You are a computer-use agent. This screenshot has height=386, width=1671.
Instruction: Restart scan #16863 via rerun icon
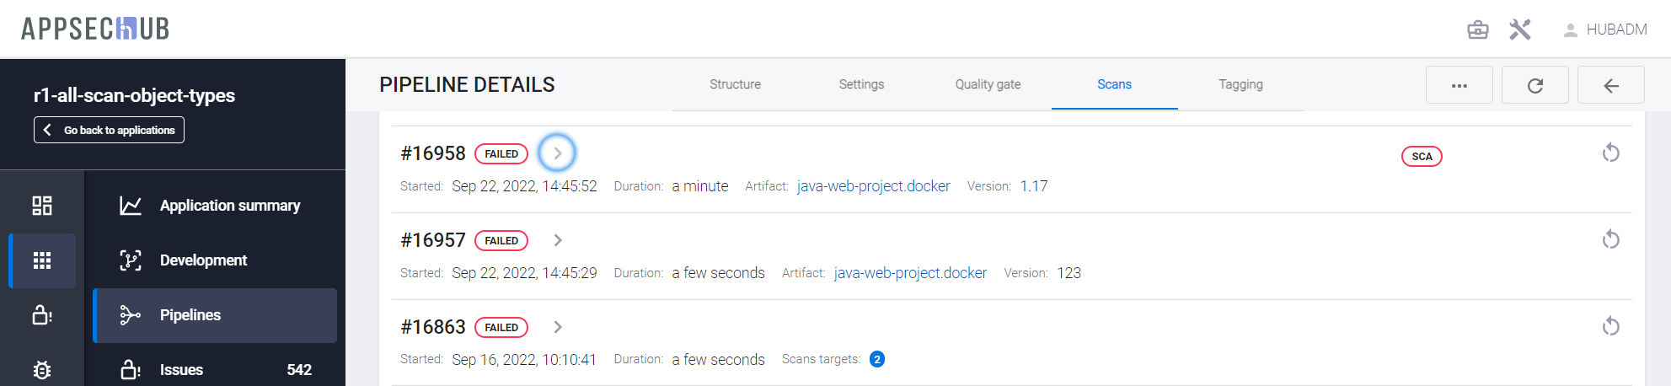coord(1610,327)
